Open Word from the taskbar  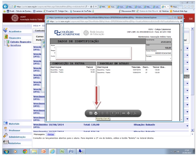(x=72, y=152)
